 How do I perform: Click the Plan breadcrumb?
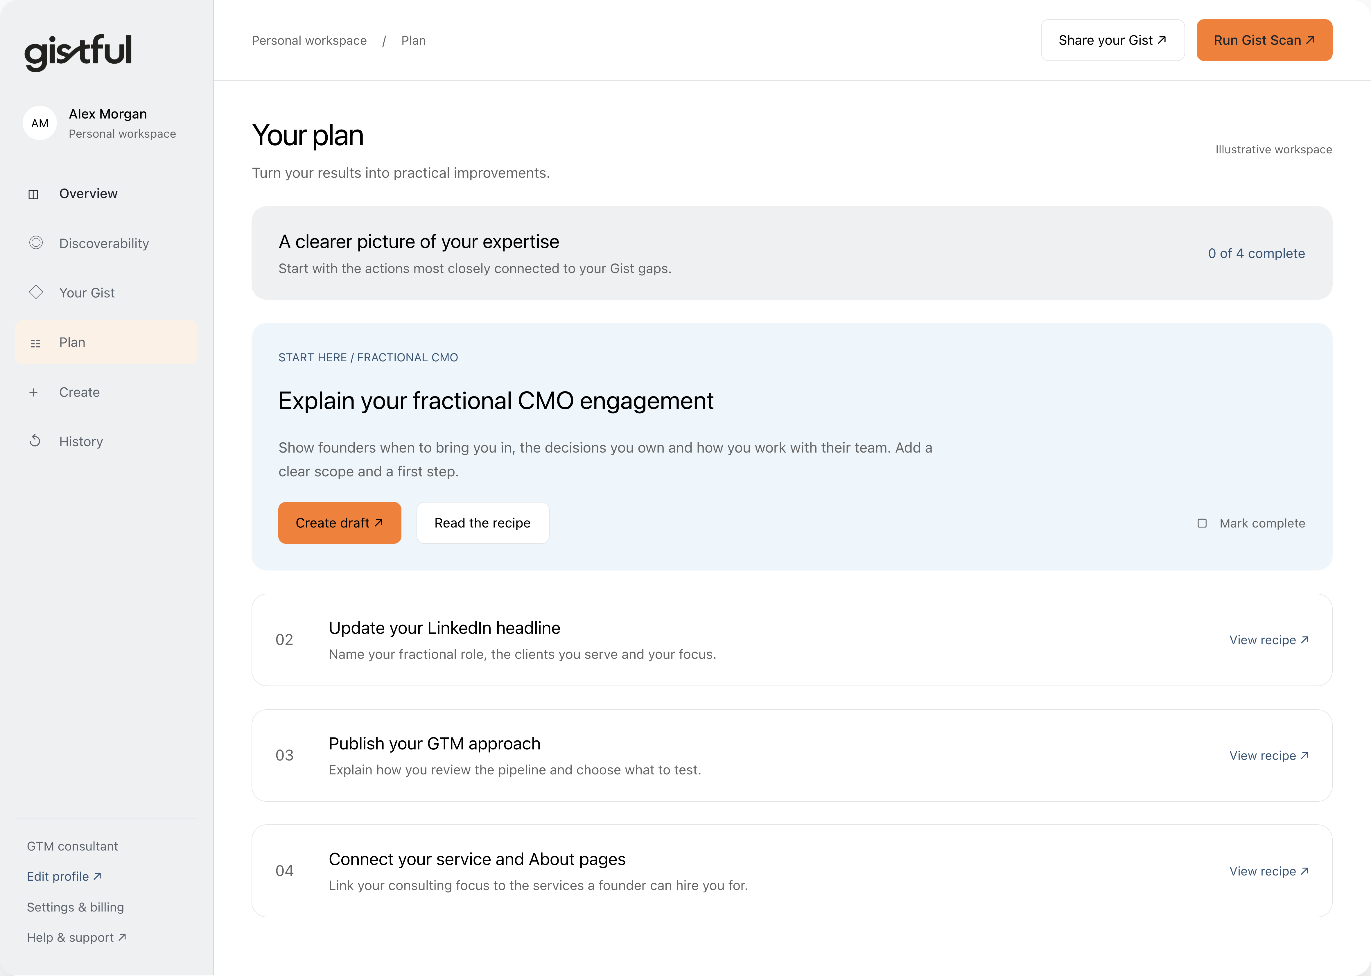[x=413, y=40]
